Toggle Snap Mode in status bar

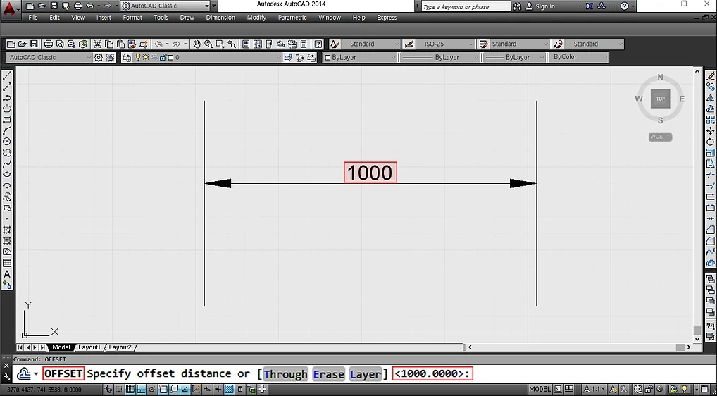(119, 390)
